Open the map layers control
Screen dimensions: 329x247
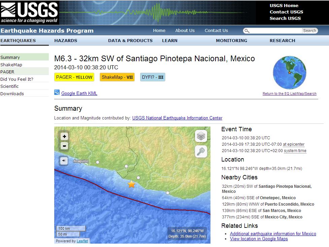click(x=201, y=136)
